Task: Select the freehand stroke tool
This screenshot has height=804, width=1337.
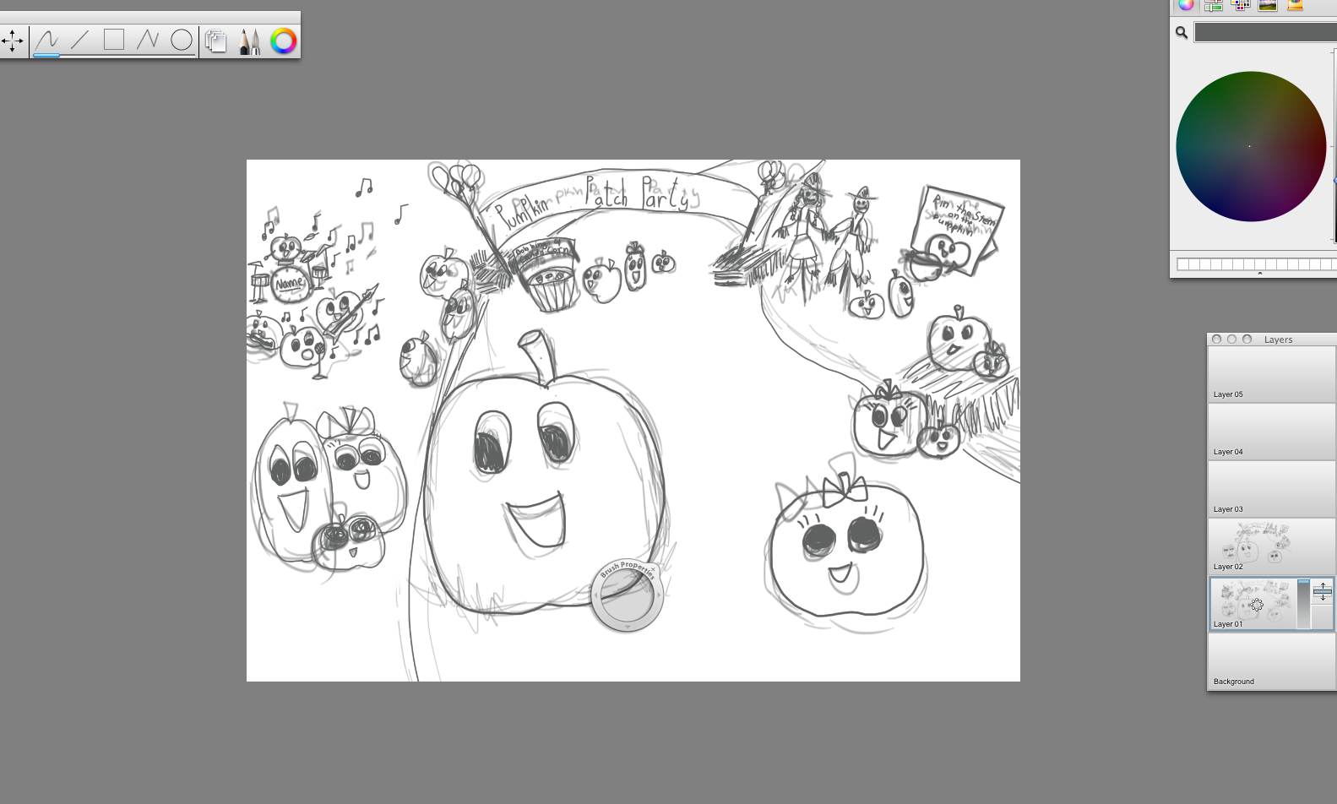Action: pyautogui.click(x=46, y=41)
